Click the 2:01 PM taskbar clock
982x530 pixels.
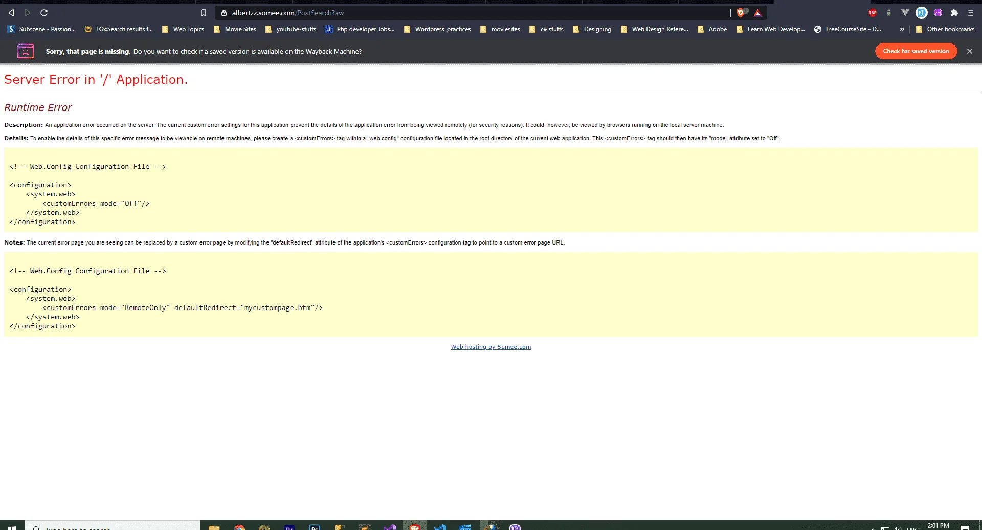tap(938, 526)
